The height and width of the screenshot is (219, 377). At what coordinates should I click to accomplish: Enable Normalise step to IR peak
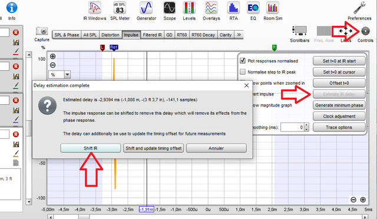243,72
